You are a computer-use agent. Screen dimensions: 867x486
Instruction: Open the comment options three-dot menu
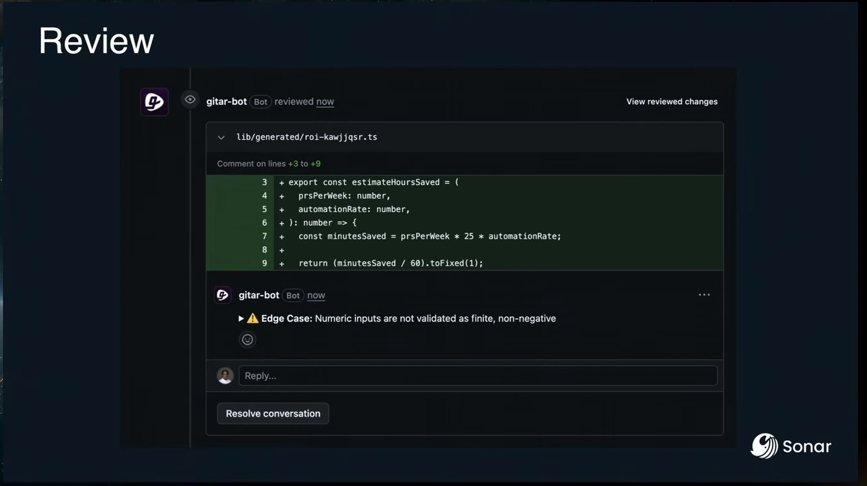click(704, 295)
